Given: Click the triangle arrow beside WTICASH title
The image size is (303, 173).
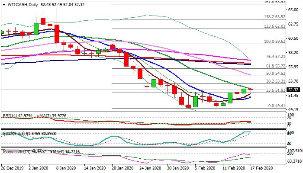Looking at the screenshot, I should click(4, 5).
